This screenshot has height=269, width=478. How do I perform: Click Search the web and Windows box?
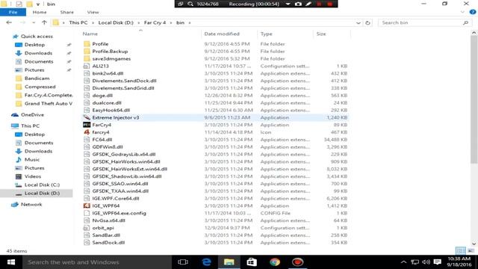(97, 262)
